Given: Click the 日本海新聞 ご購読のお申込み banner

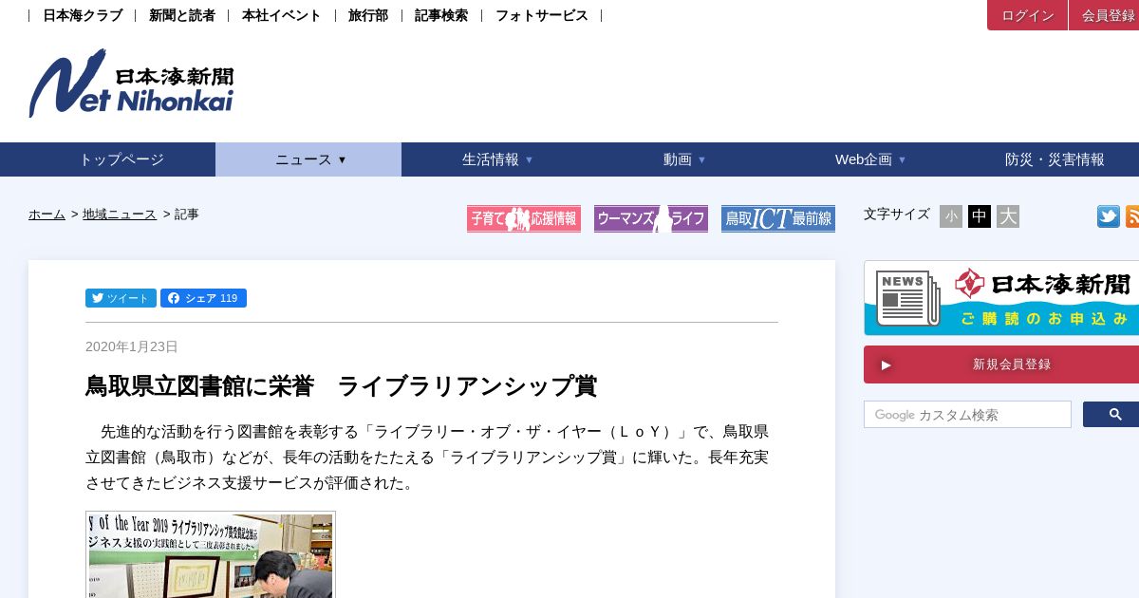Looking at the screenshot, I should pyautogui.click(x=1001, y=298).
